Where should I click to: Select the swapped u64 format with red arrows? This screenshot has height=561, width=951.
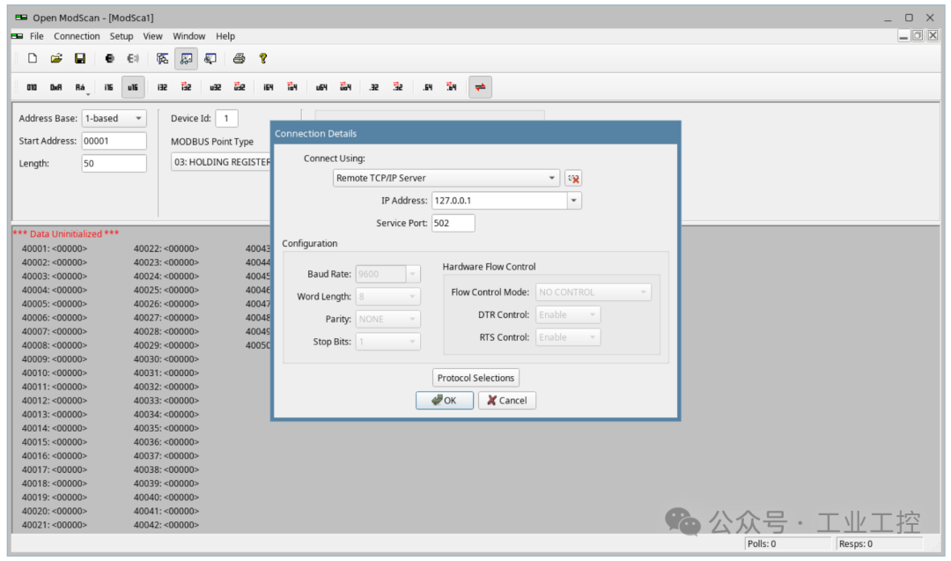(x=346, y=87)
